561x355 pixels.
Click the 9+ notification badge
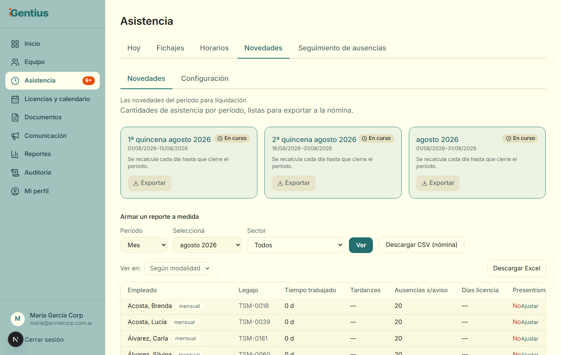pos(88,80)
